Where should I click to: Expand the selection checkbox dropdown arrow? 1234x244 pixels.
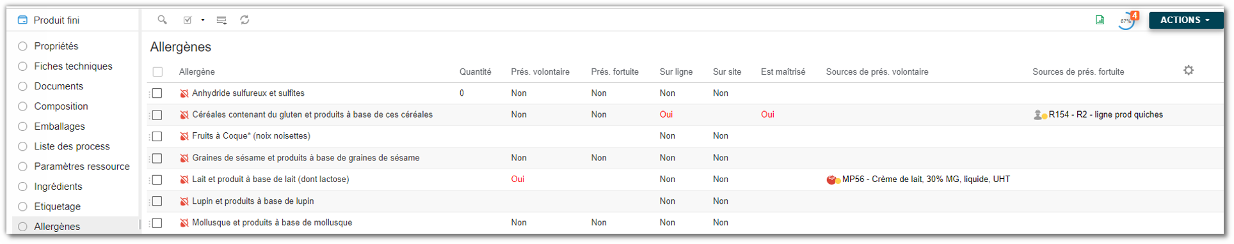[203, 20]
